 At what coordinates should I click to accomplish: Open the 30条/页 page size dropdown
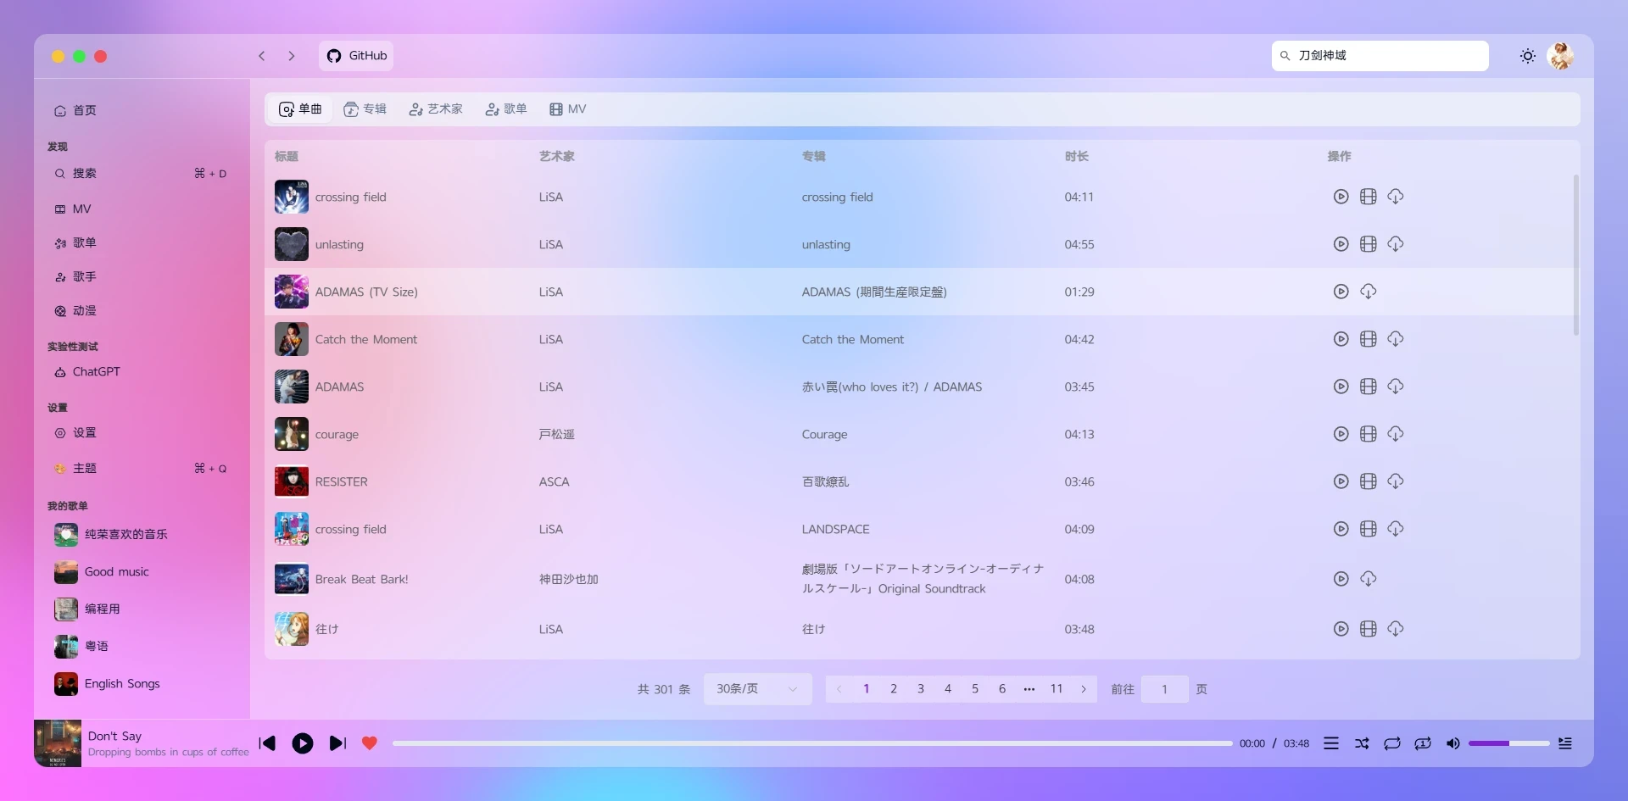point(758,689)
